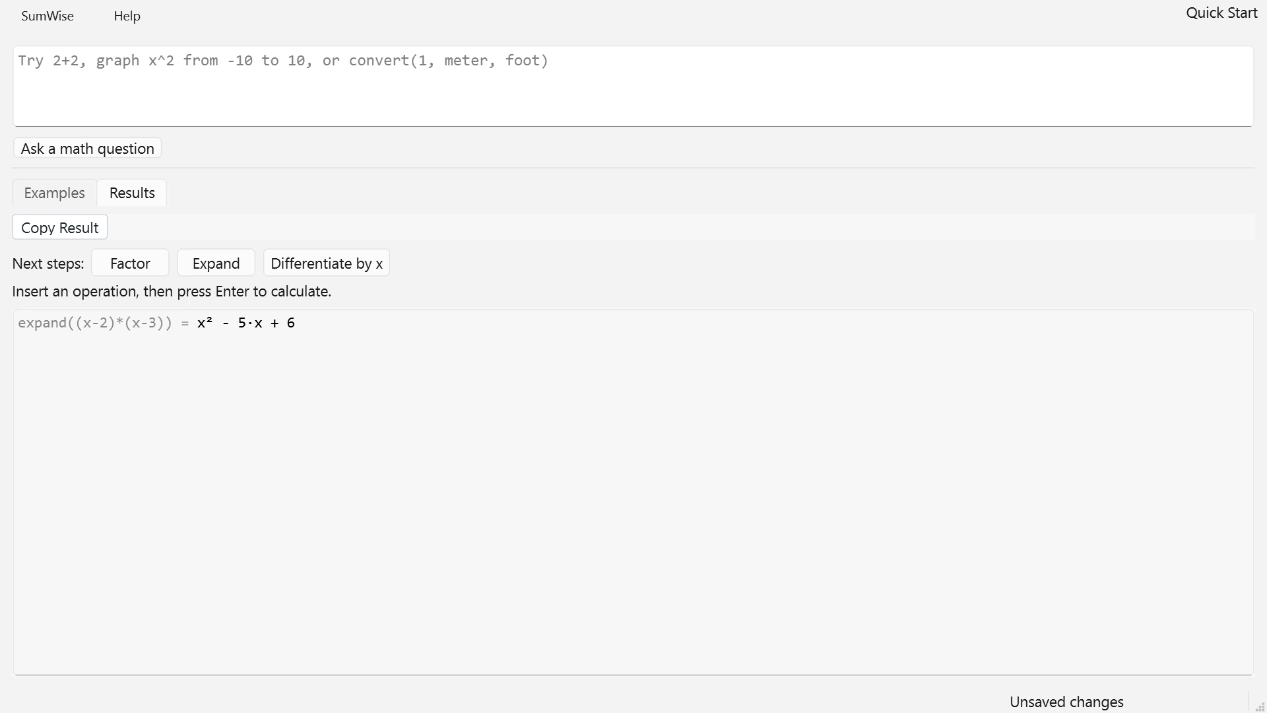Focus the math expression input box
This screenshot has height=713, width=1267.
point(633,86)
